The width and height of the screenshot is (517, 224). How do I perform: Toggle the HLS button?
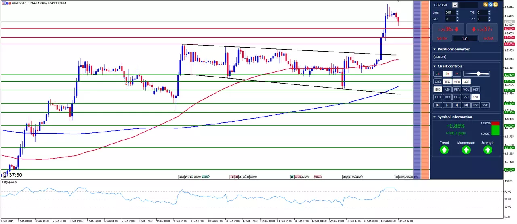pos(457,97)
